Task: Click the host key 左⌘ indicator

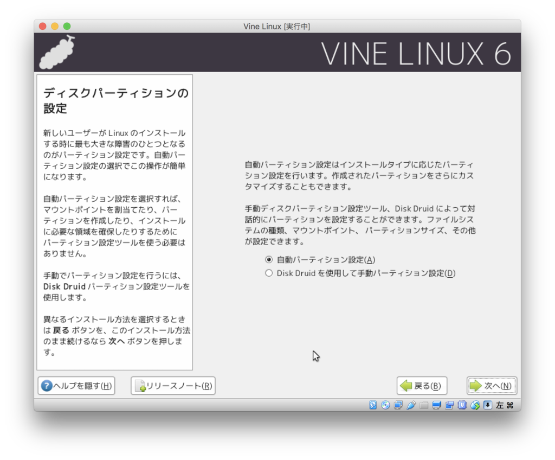Action: (x=505, y=405)
